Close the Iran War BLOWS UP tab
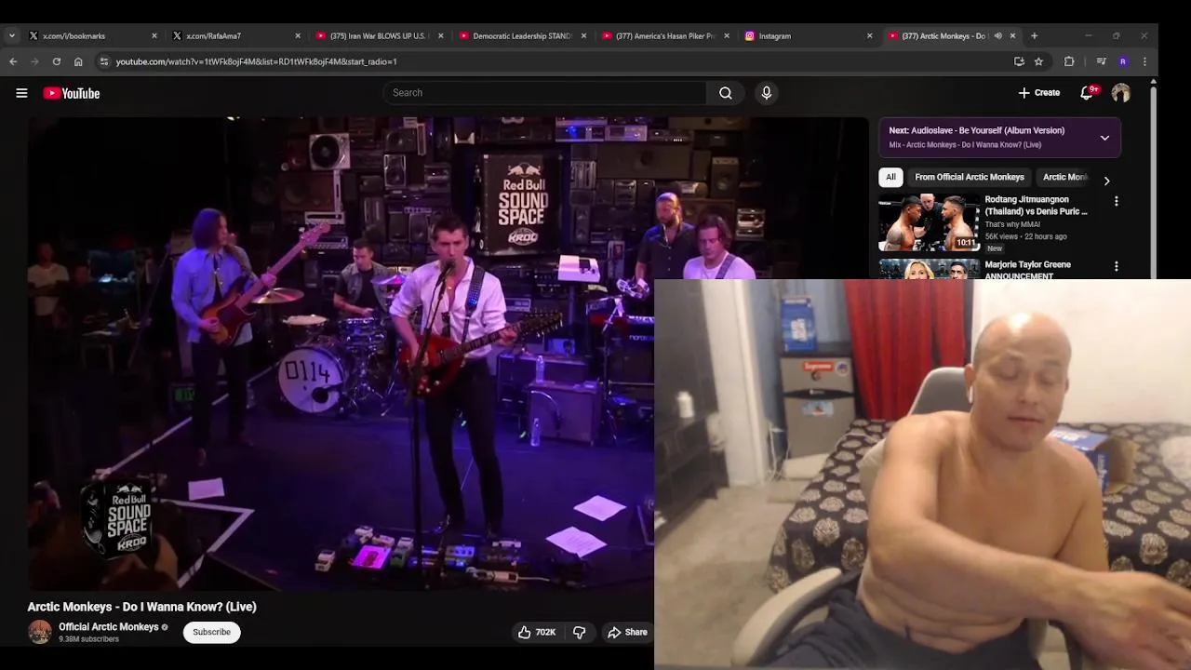Image resolution: width=1191 pixels, height=670 pixels. [x=441, y=36]
